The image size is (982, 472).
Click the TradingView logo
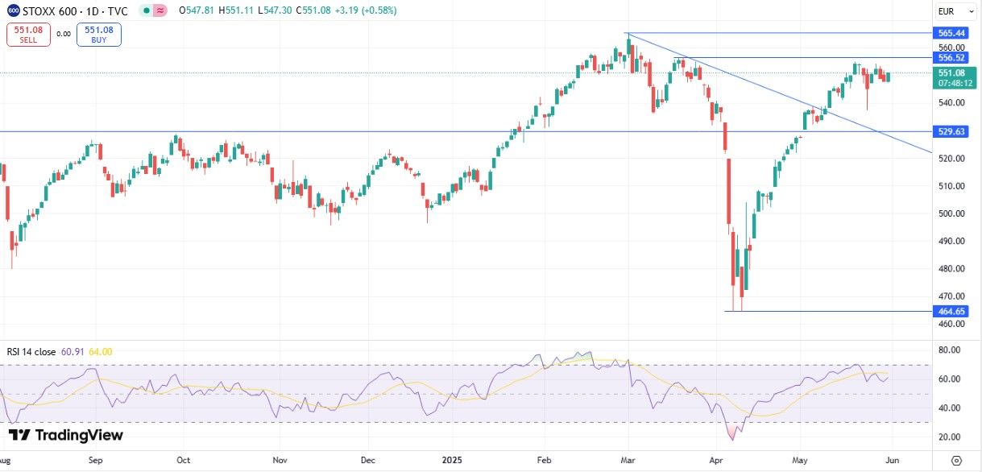point(66,436)
